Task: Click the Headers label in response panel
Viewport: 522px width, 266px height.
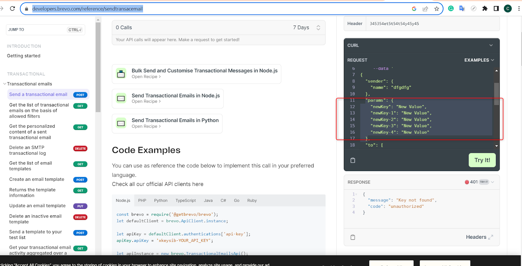Action: [x=476, y=237]
